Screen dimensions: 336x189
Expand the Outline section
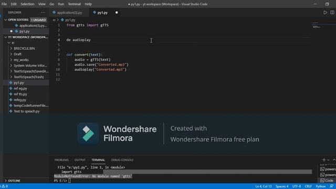coord(6,181)
